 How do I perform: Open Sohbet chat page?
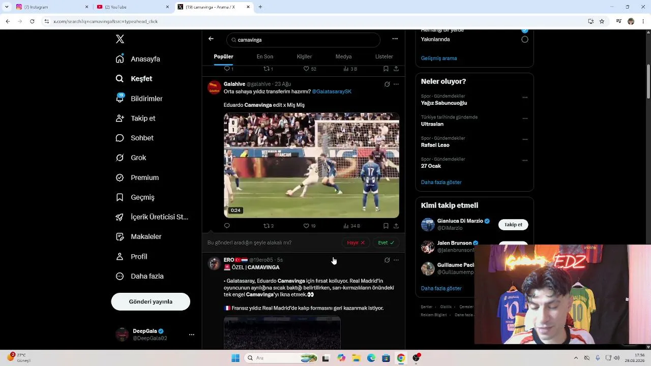pos(134,138)
